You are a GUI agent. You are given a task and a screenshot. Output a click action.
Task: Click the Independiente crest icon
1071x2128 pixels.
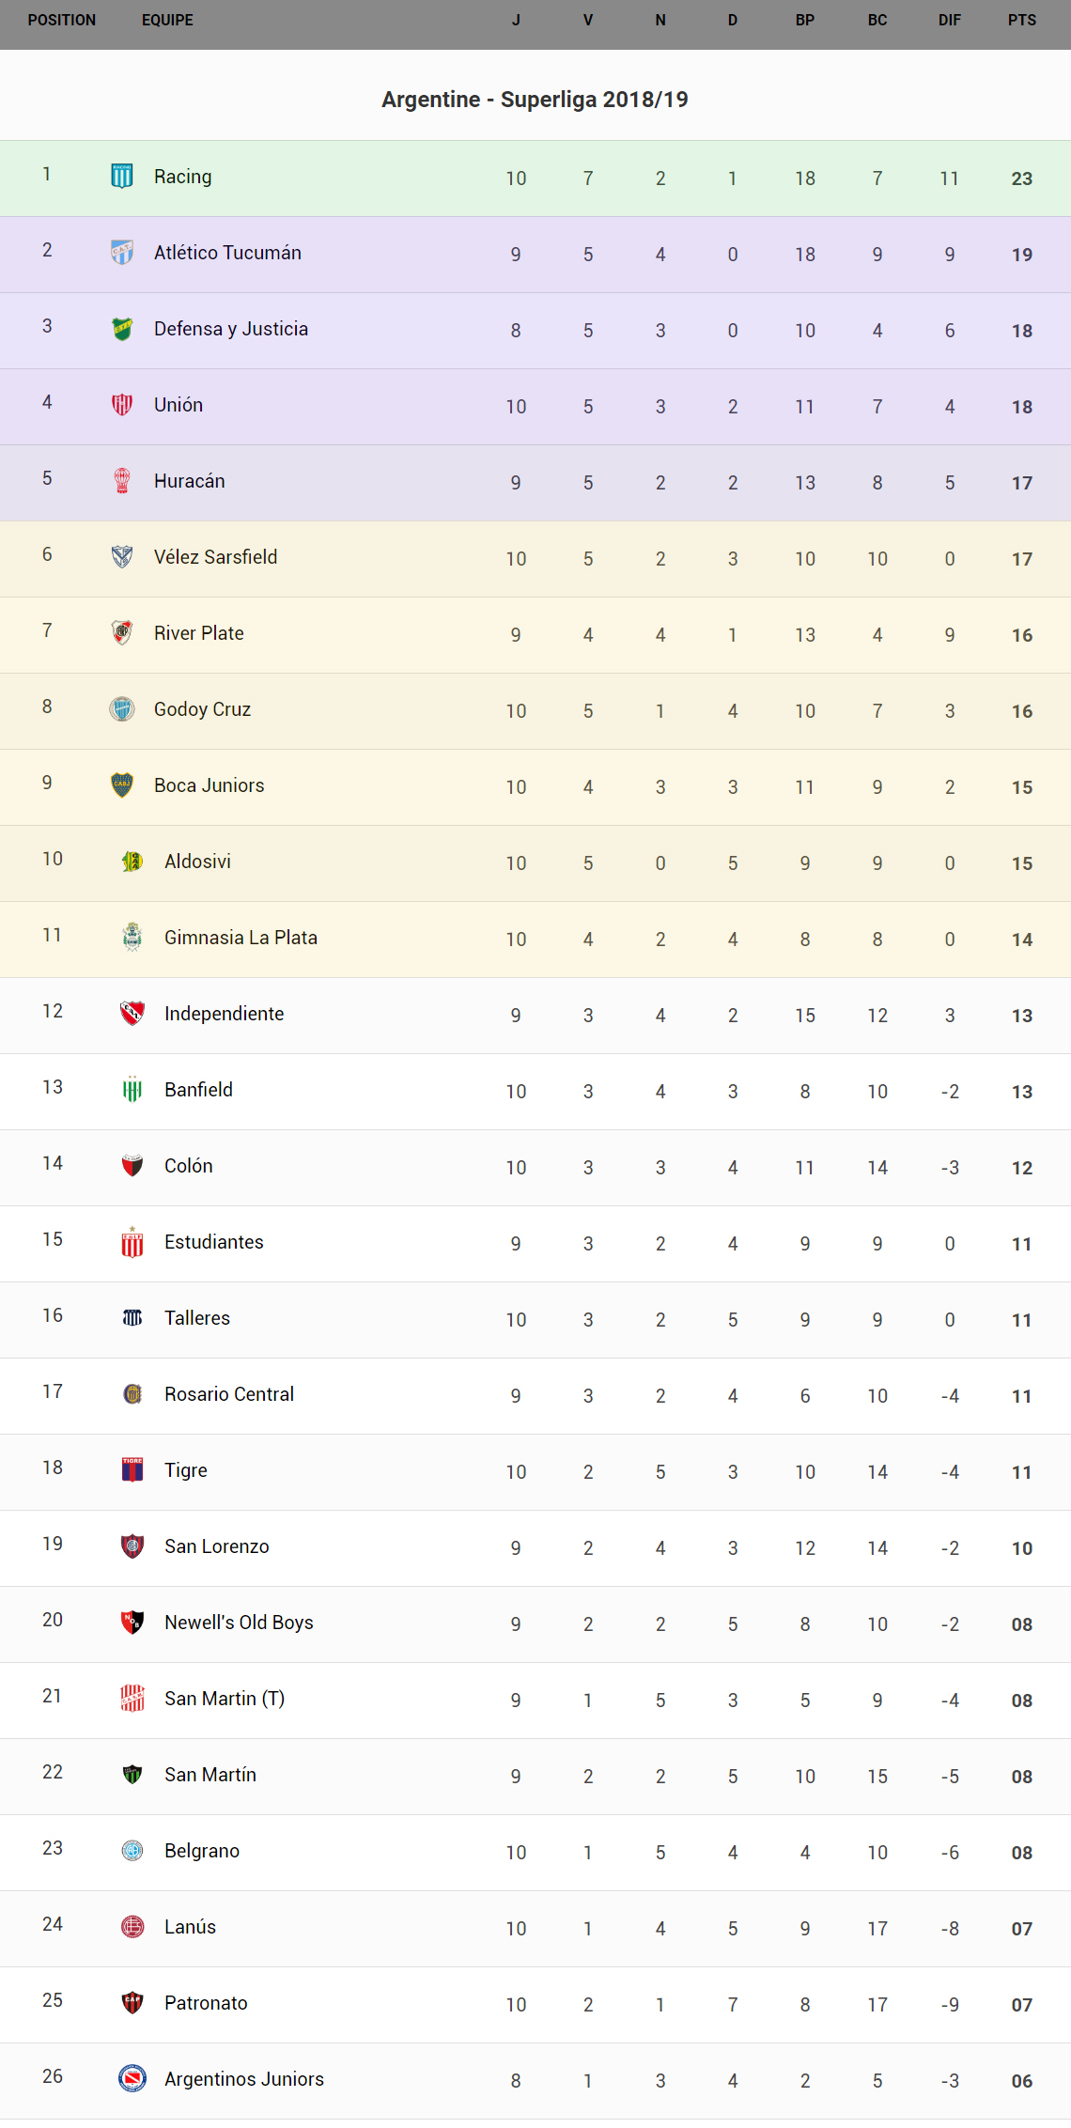[132, 1013]
